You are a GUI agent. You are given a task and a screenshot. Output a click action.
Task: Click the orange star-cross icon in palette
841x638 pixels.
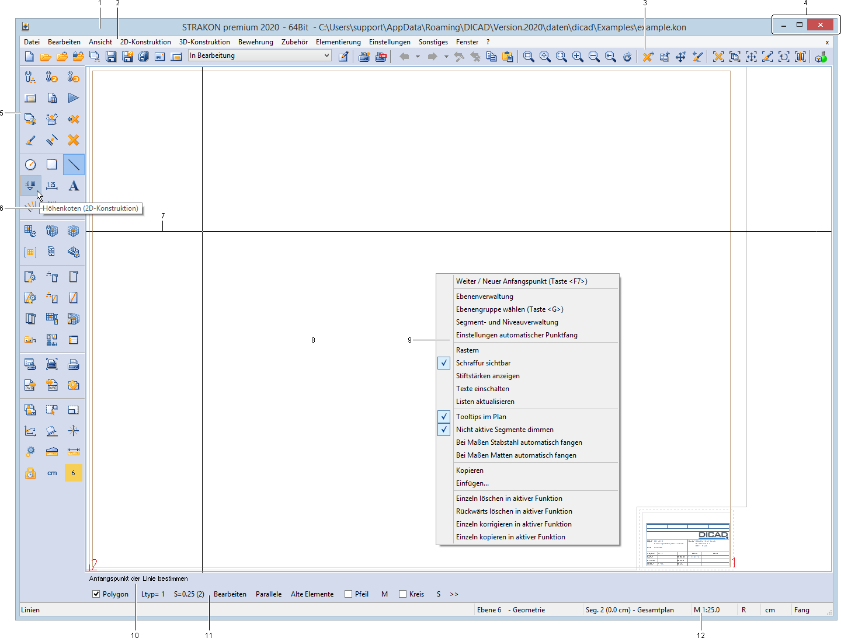tap(74, 431)
